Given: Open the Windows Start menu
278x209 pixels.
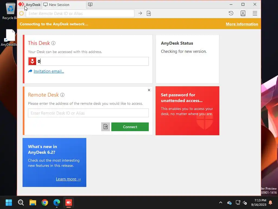Looking at the screenshot, I should pyautogui.click(x=9, y=202).
